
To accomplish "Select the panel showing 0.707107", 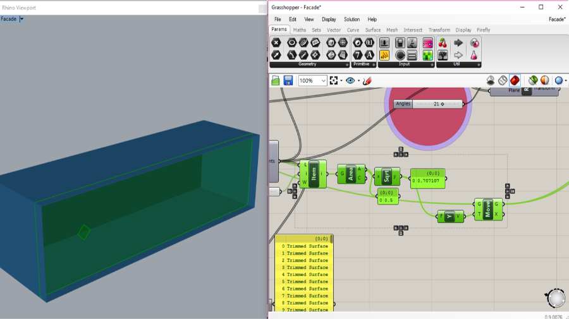I will pos(428,178).
